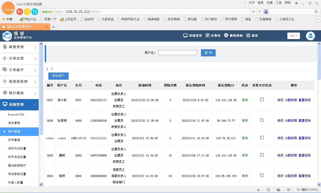Click the user avatar icon
Image resolution: width=321 pixels, height=193 pixels.
pyautogui.click(x=310, y=36)
